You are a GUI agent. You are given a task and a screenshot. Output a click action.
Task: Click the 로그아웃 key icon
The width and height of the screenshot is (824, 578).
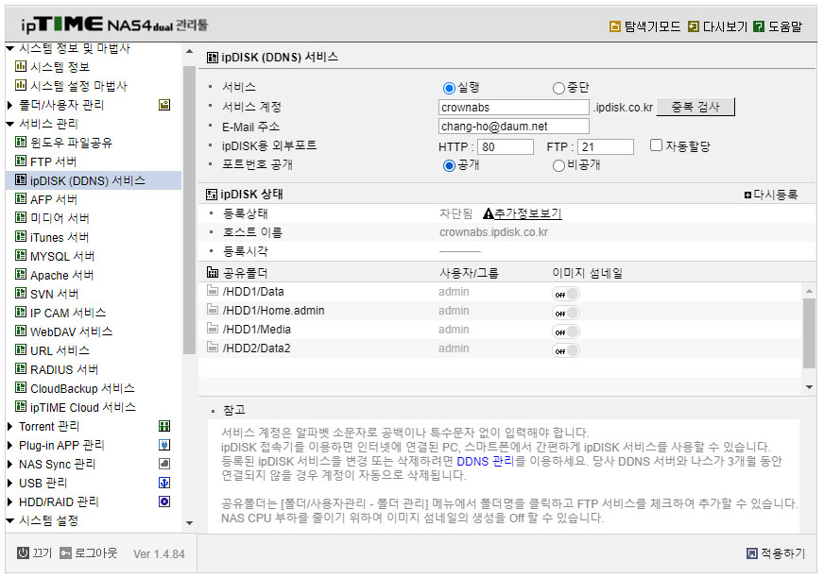(x=66, y=552)
